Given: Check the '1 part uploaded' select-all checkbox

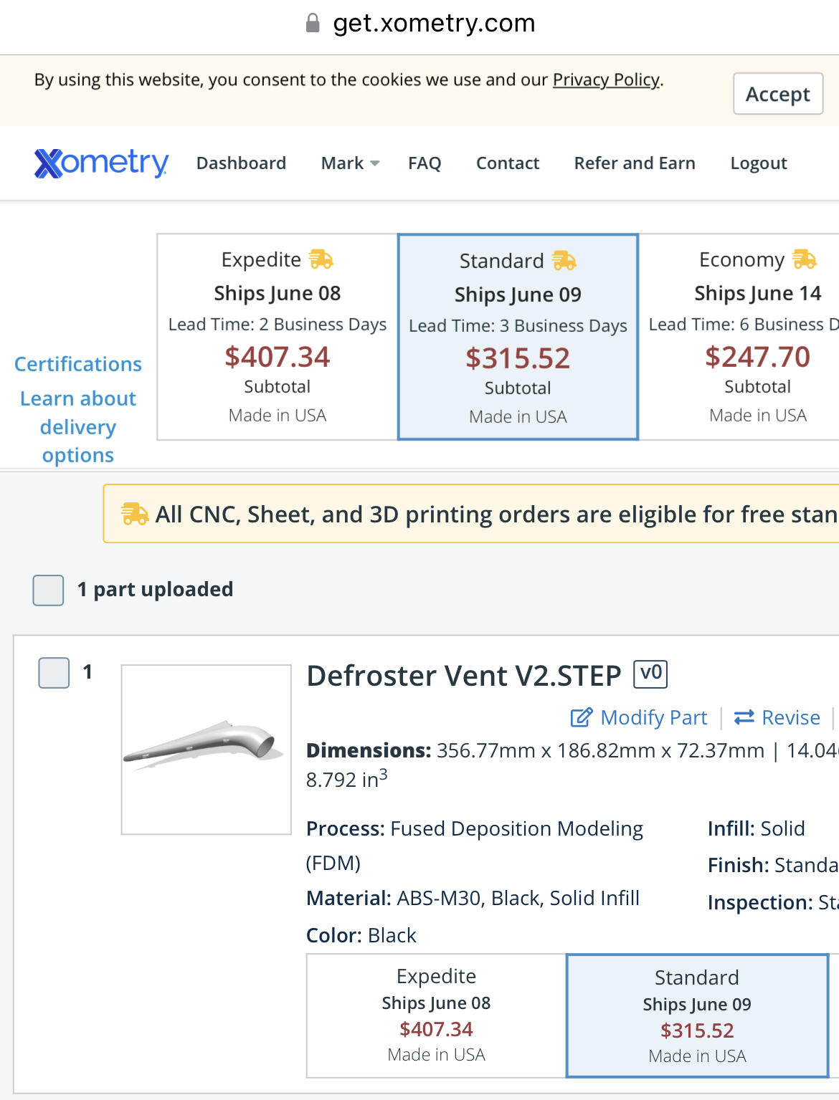Looking at the screenshot, I should coord(49,590).
